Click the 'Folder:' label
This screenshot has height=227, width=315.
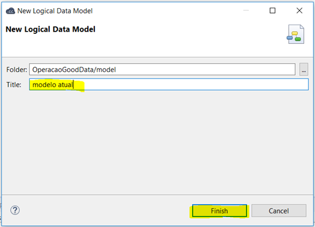[x=16, y=70]
